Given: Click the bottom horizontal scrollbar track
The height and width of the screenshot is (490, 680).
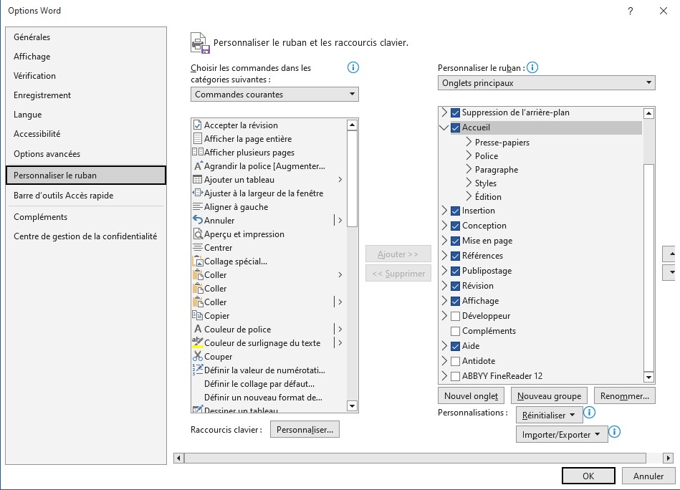Looking at the screenshot, I should pyautogui.click(x=423, y=458).
